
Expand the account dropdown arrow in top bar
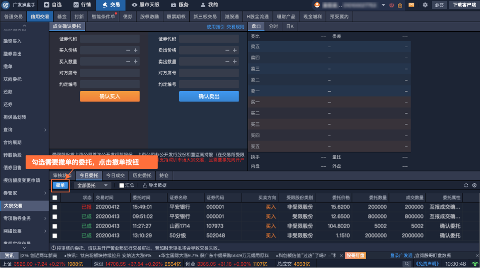click(x=383, y=5)
